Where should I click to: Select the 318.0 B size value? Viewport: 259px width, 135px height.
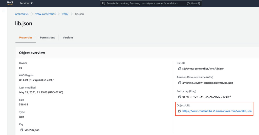(x=24, y=104)
